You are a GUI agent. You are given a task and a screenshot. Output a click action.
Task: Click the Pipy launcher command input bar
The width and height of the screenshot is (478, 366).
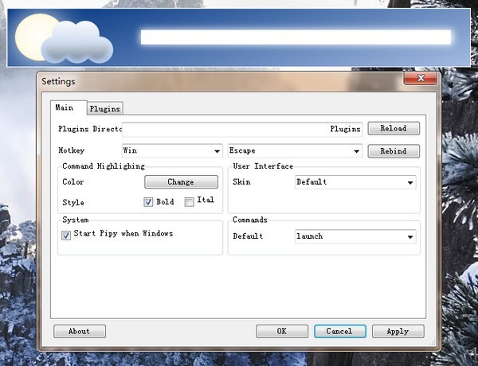295,37
